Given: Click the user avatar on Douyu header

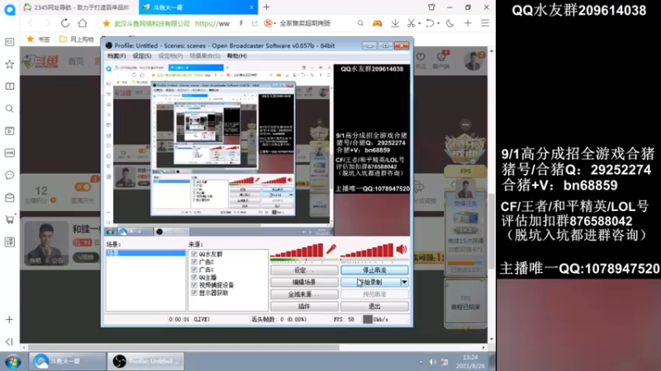Looking at the screenshot, I should 473,61.
